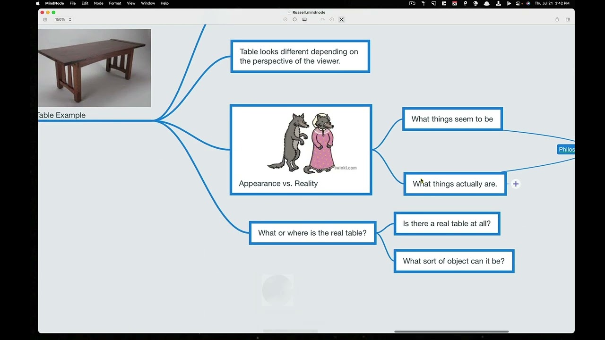This screenshot has width=605, height=340.
Task: Click the 'Appearance vs. Reality' label text
Action: pyautogui.click(x=278, y=183)
